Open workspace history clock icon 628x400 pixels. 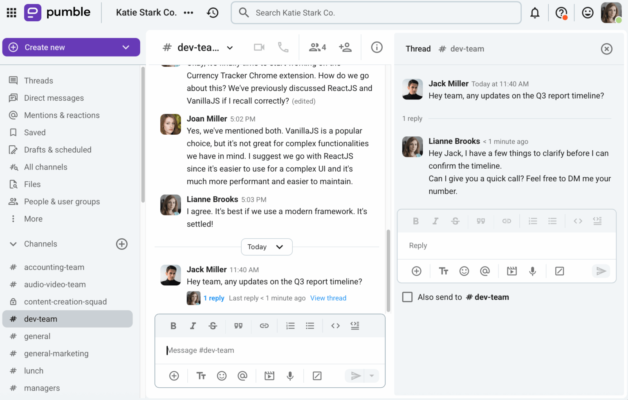point(213,13)
